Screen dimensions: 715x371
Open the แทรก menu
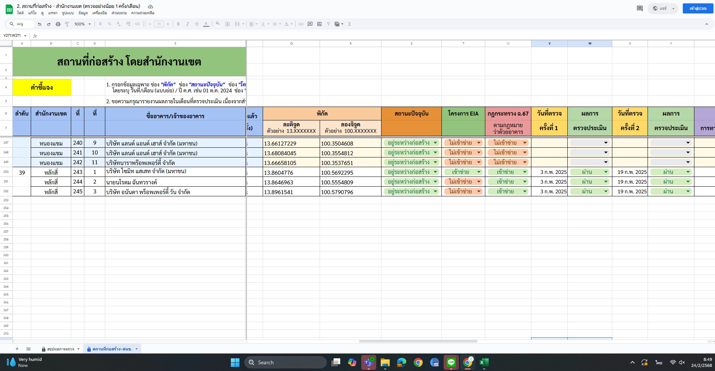click(x=53, y=13)
